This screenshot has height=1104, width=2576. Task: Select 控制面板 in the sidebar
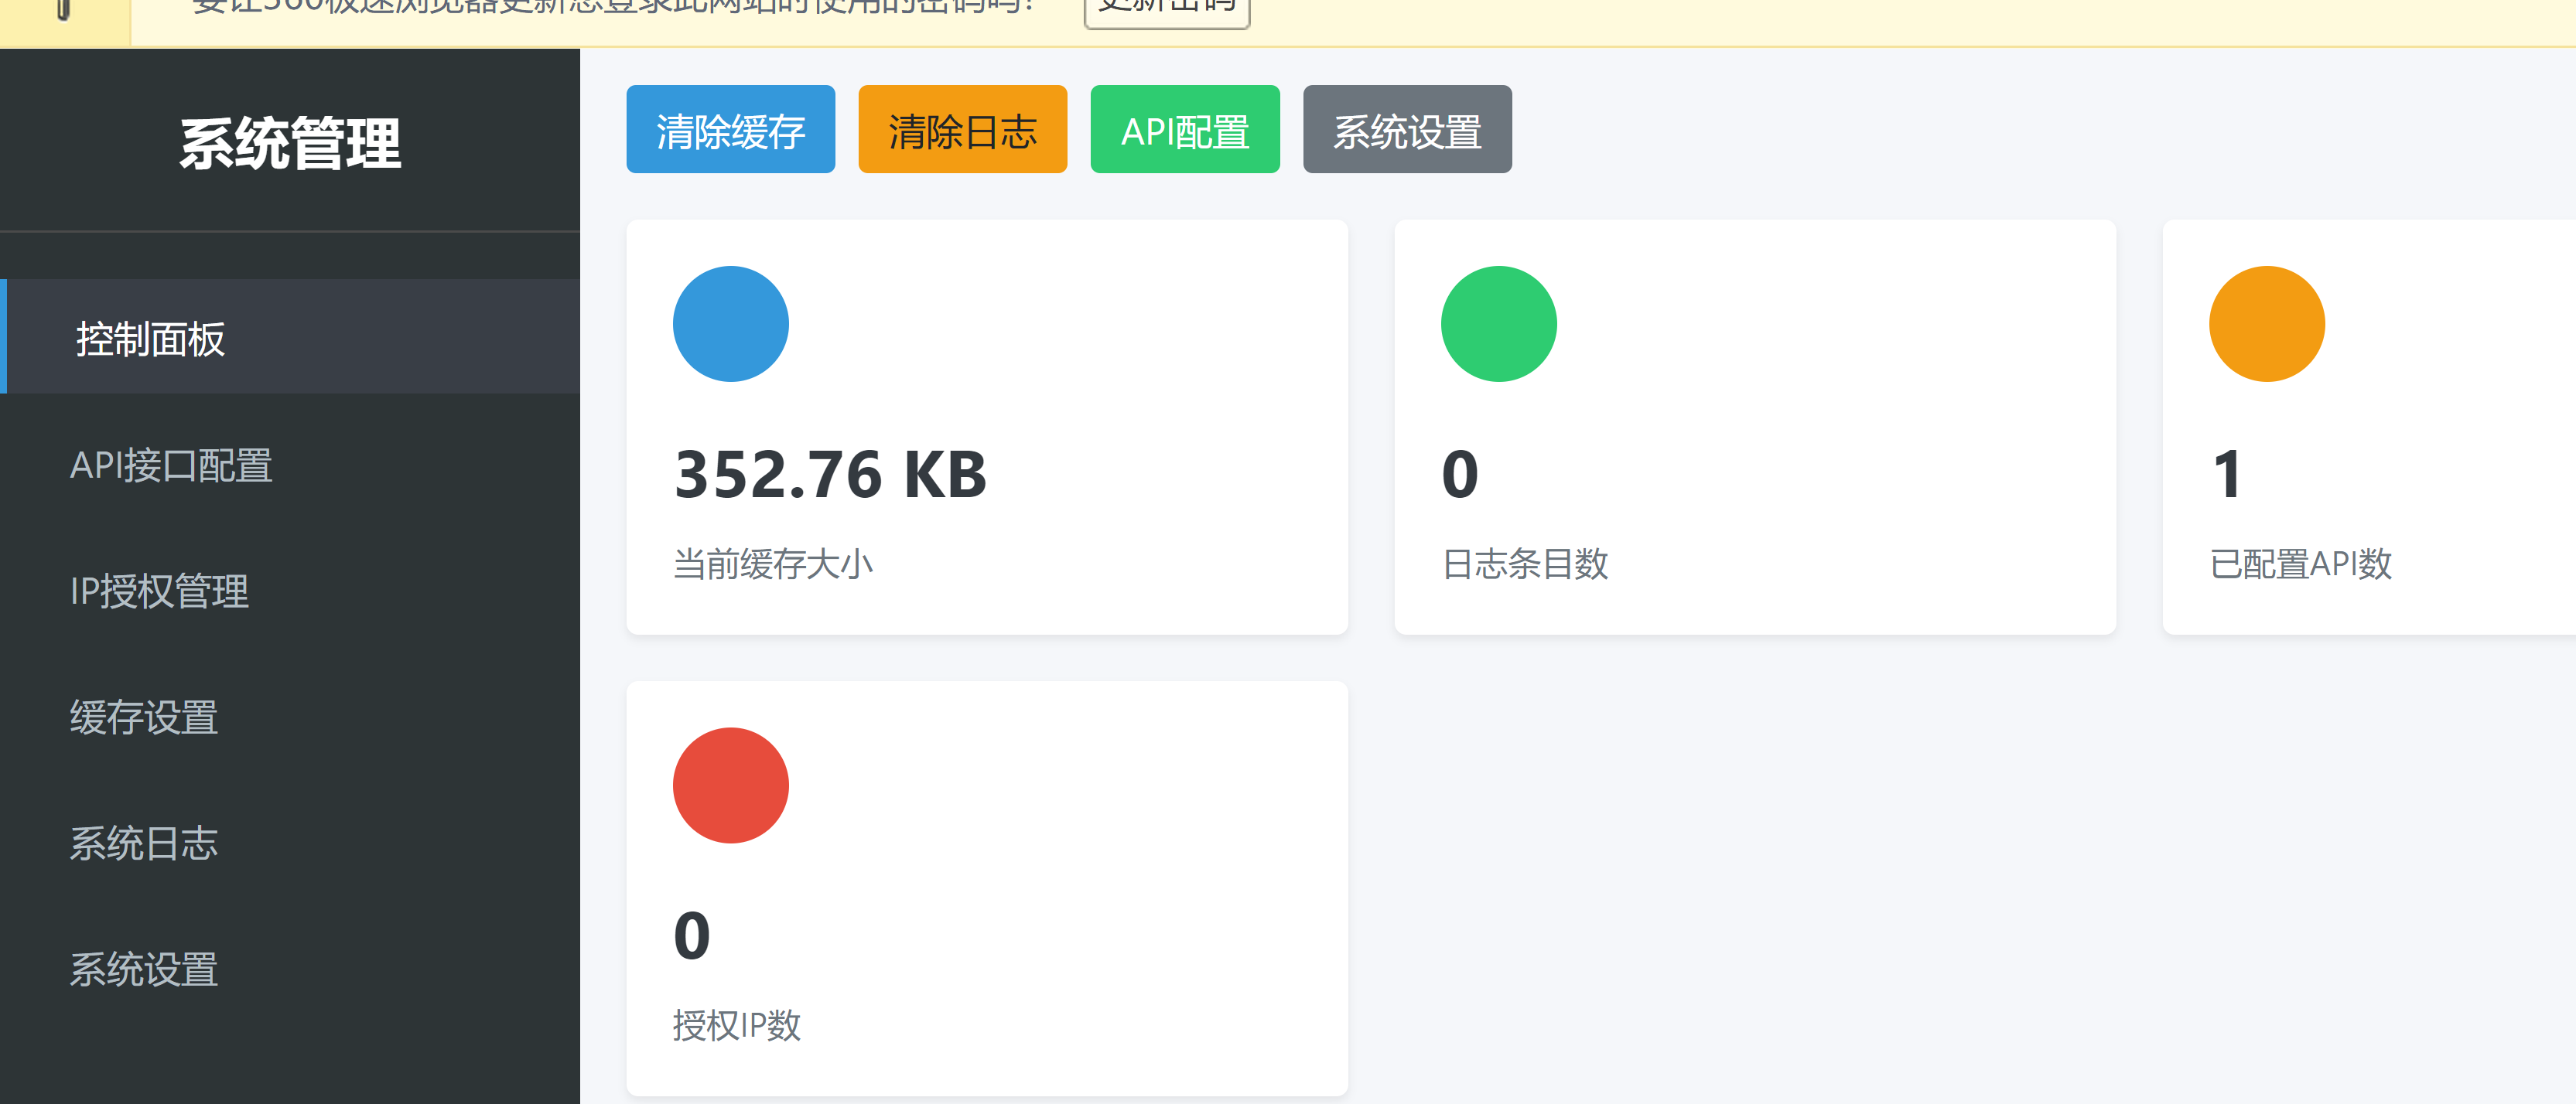tap(290, 337)
